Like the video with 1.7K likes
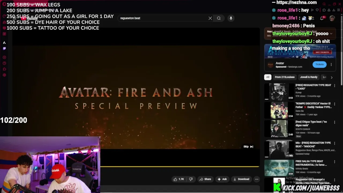 pos(179,179)
